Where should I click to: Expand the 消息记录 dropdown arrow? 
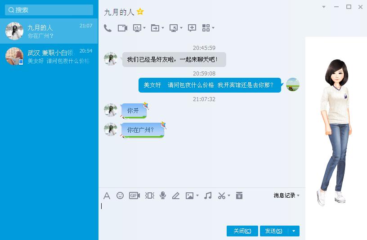[x=298, y=196]
